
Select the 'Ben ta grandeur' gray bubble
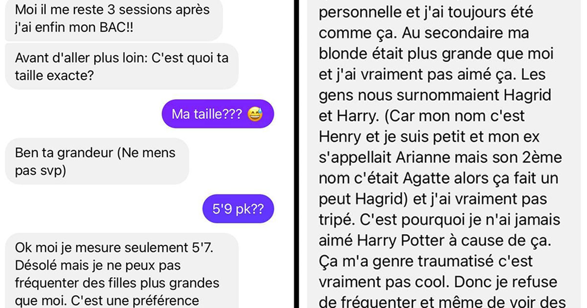click(x=97, y=162)
